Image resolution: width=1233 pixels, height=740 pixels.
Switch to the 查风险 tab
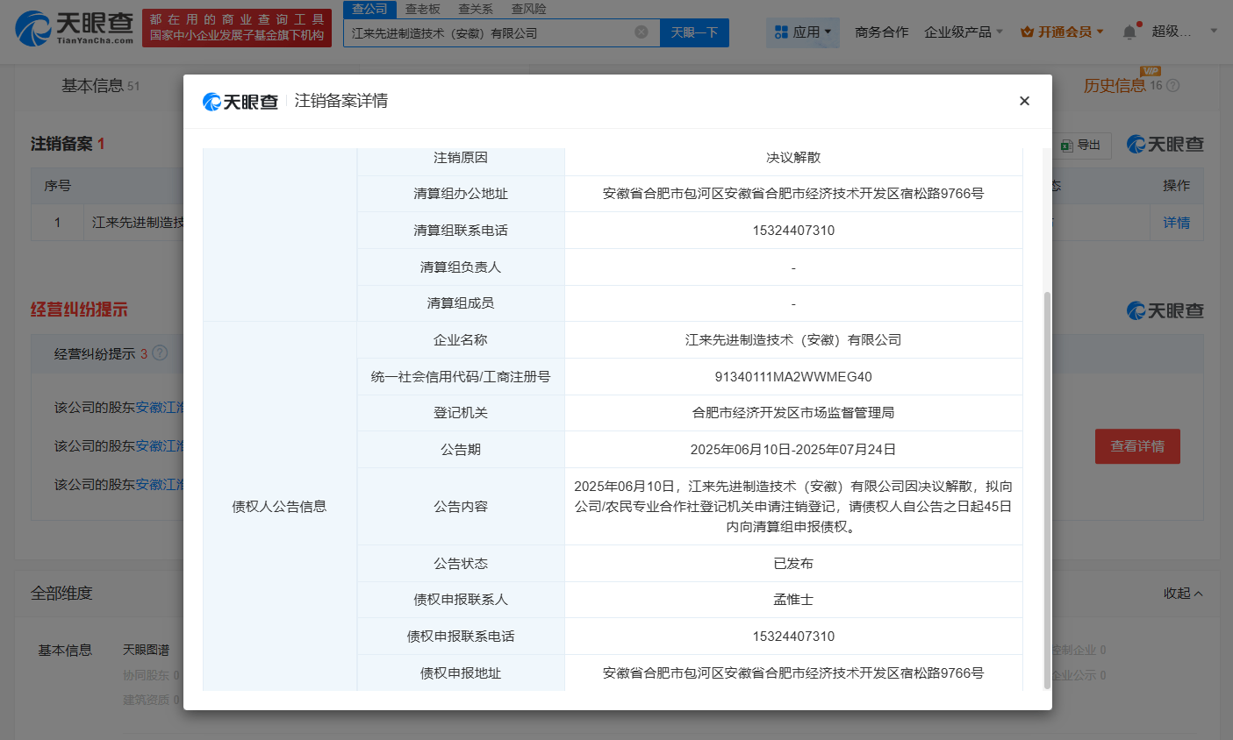(x=531, y=9)
